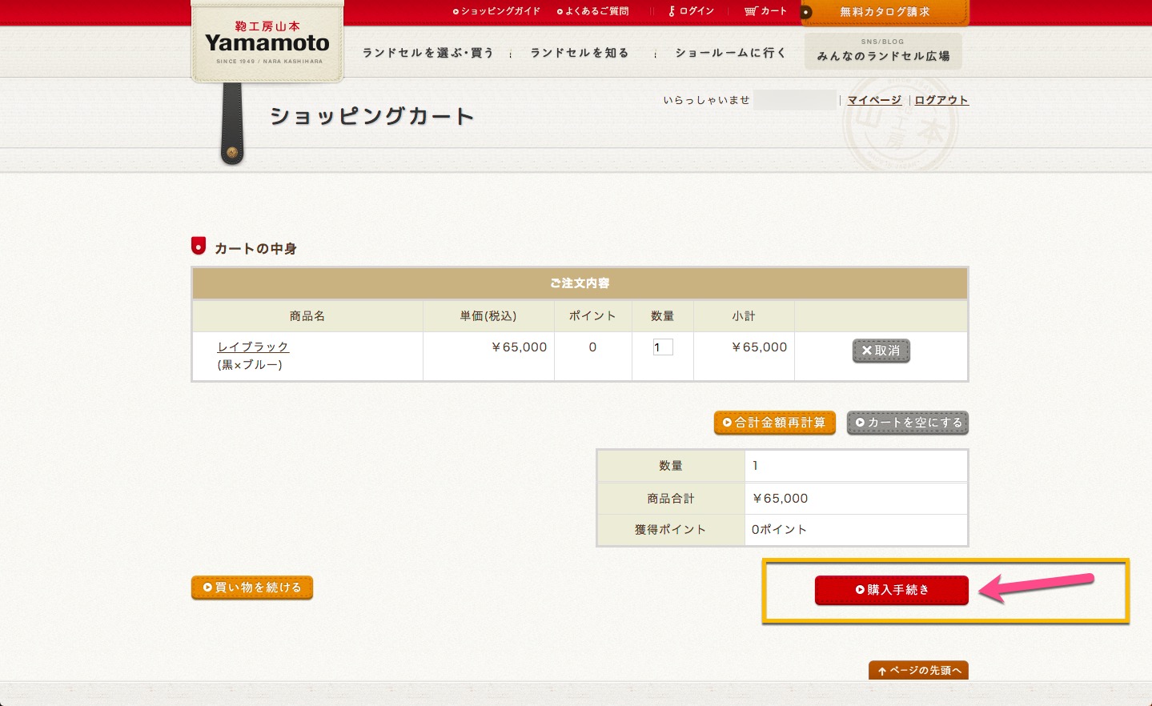The height and width of the screenshot is (706, 1152).
Task: Continue shopping via 買い物を続ける button
Action: (x=252, y=588)
